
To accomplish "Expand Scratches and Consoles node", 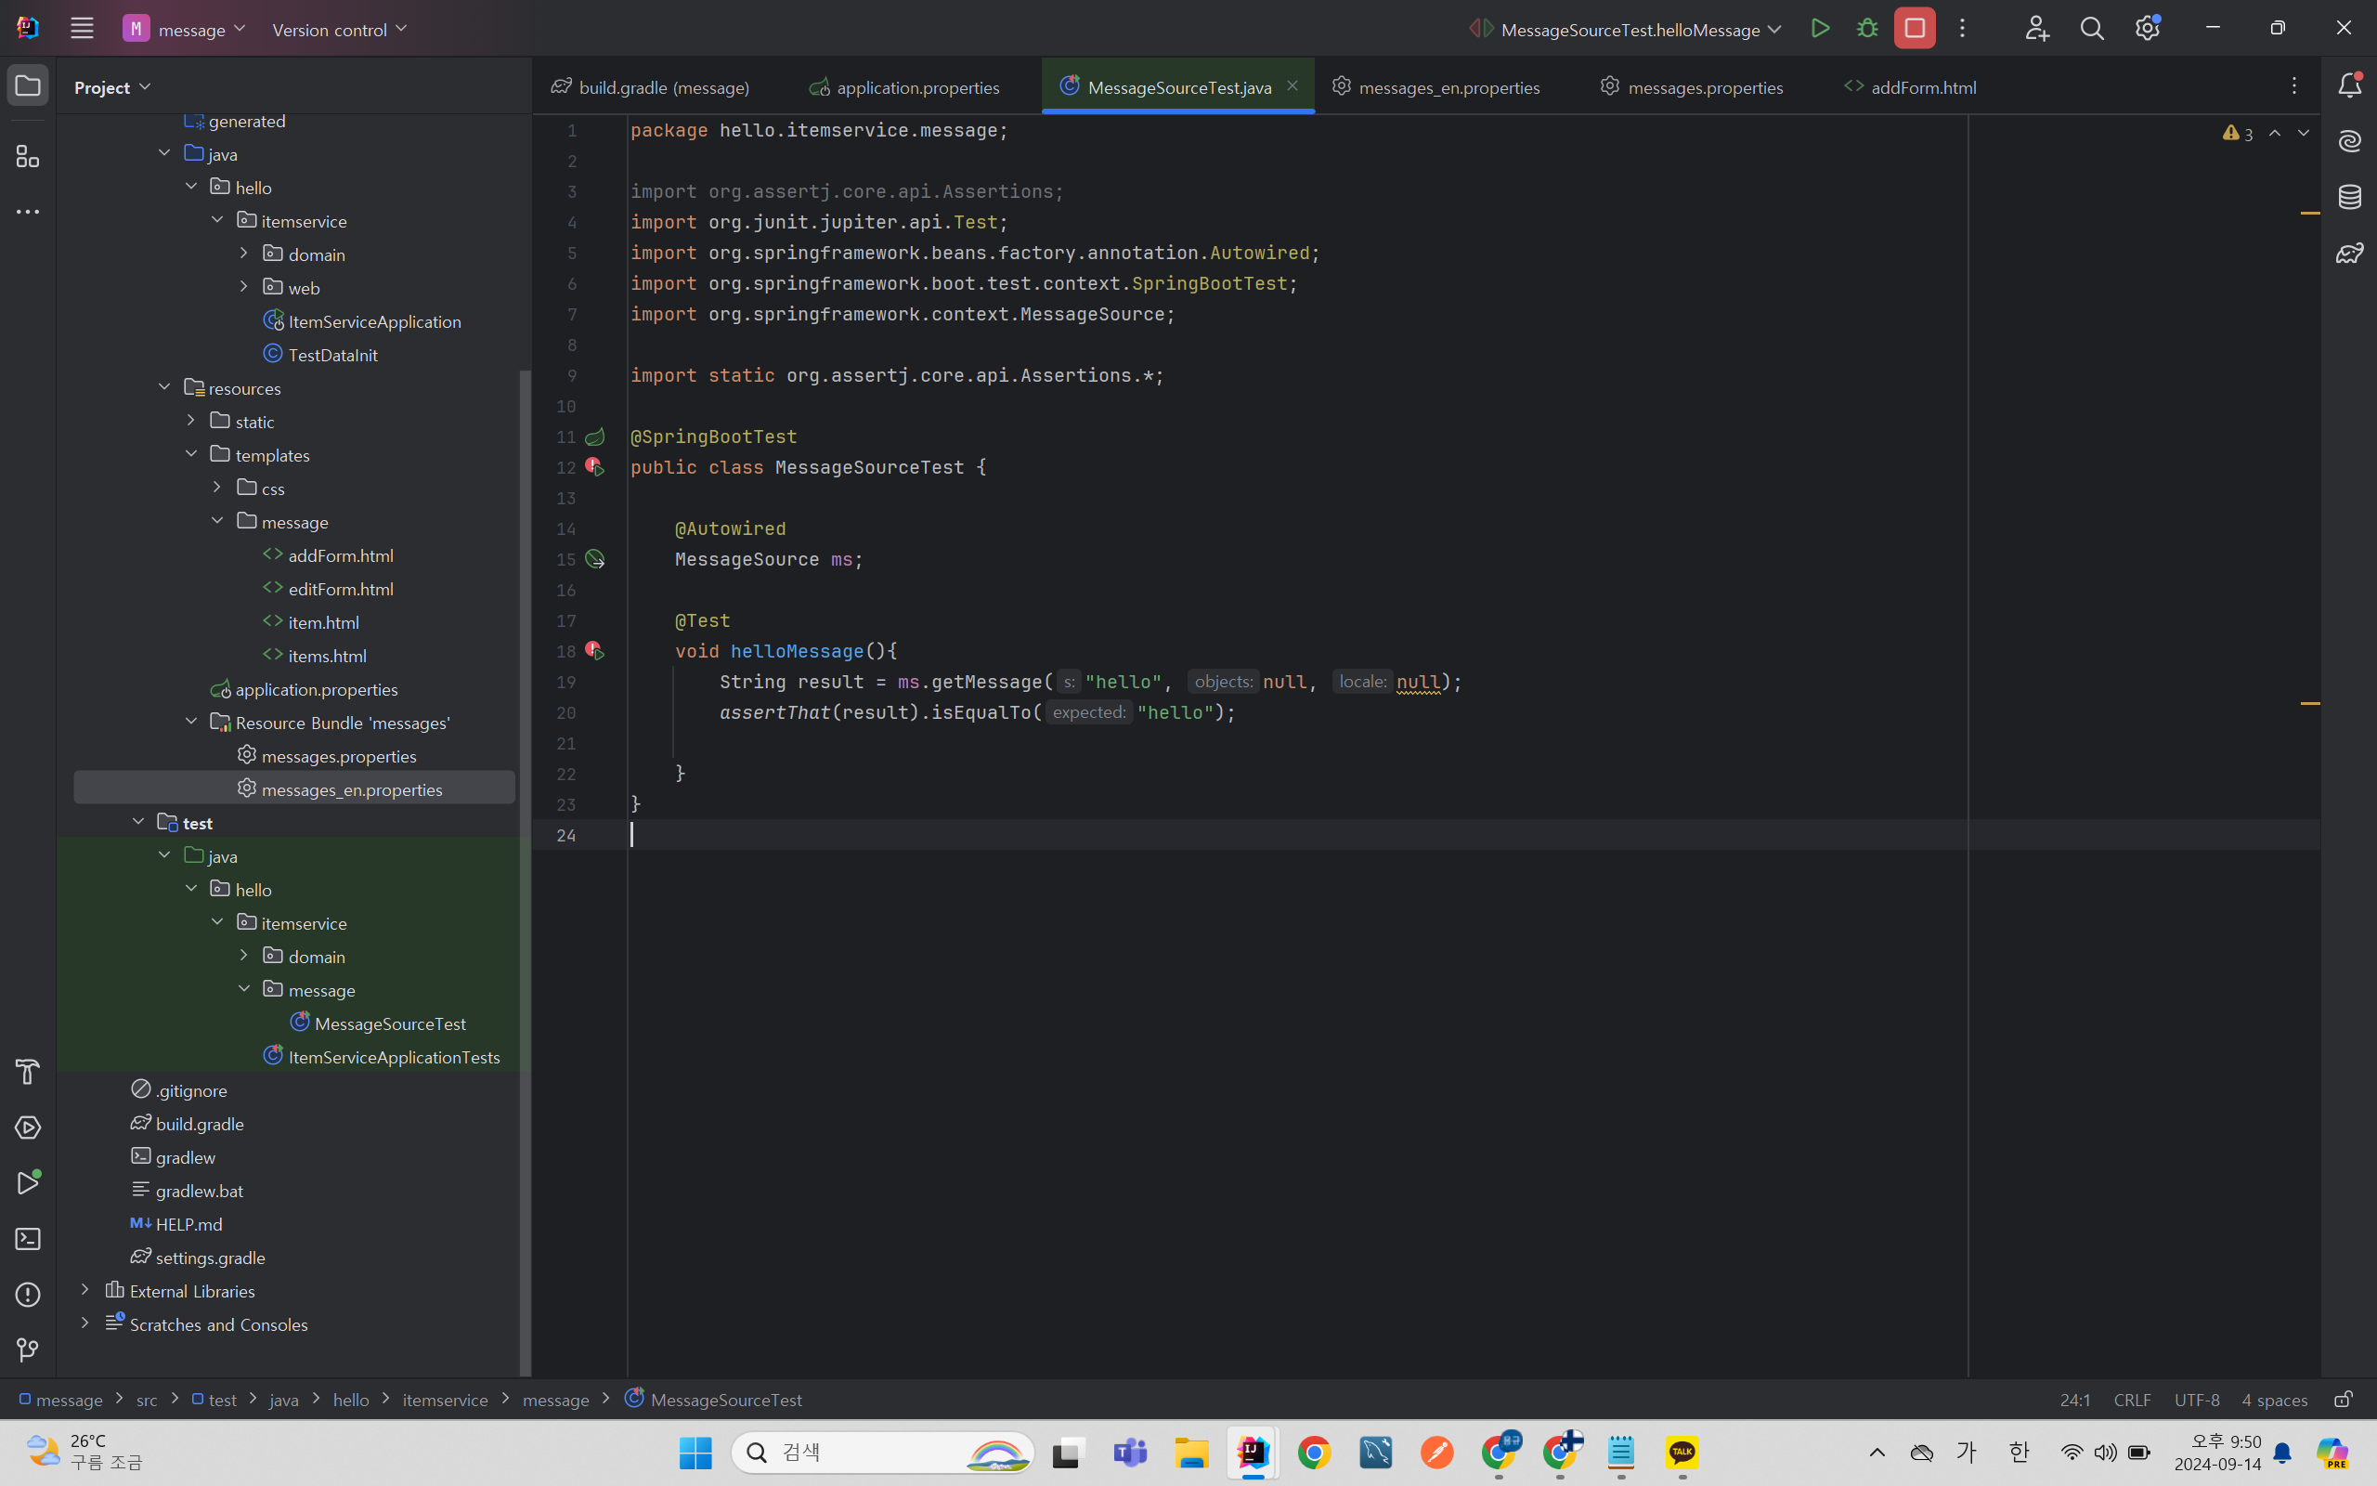I will [84, 1323].
